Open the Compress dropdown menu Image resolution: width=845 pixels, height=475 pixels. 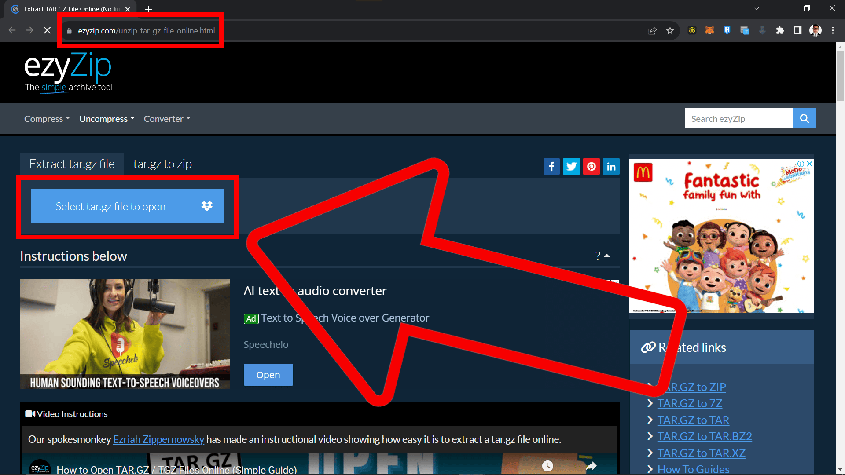point(46,118)
